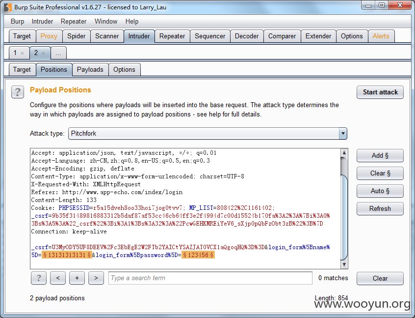Select the Positions sub-tab
The image size is (415, 318).
click(x=54, y=69)
